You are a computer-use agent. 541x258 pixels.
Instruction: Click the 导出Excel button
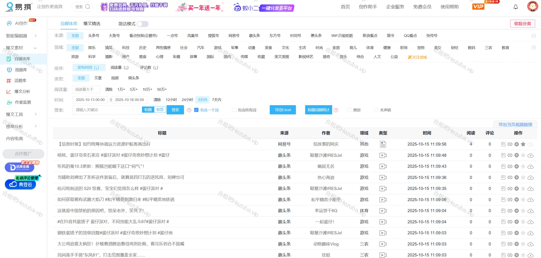(x=283, y=110)
